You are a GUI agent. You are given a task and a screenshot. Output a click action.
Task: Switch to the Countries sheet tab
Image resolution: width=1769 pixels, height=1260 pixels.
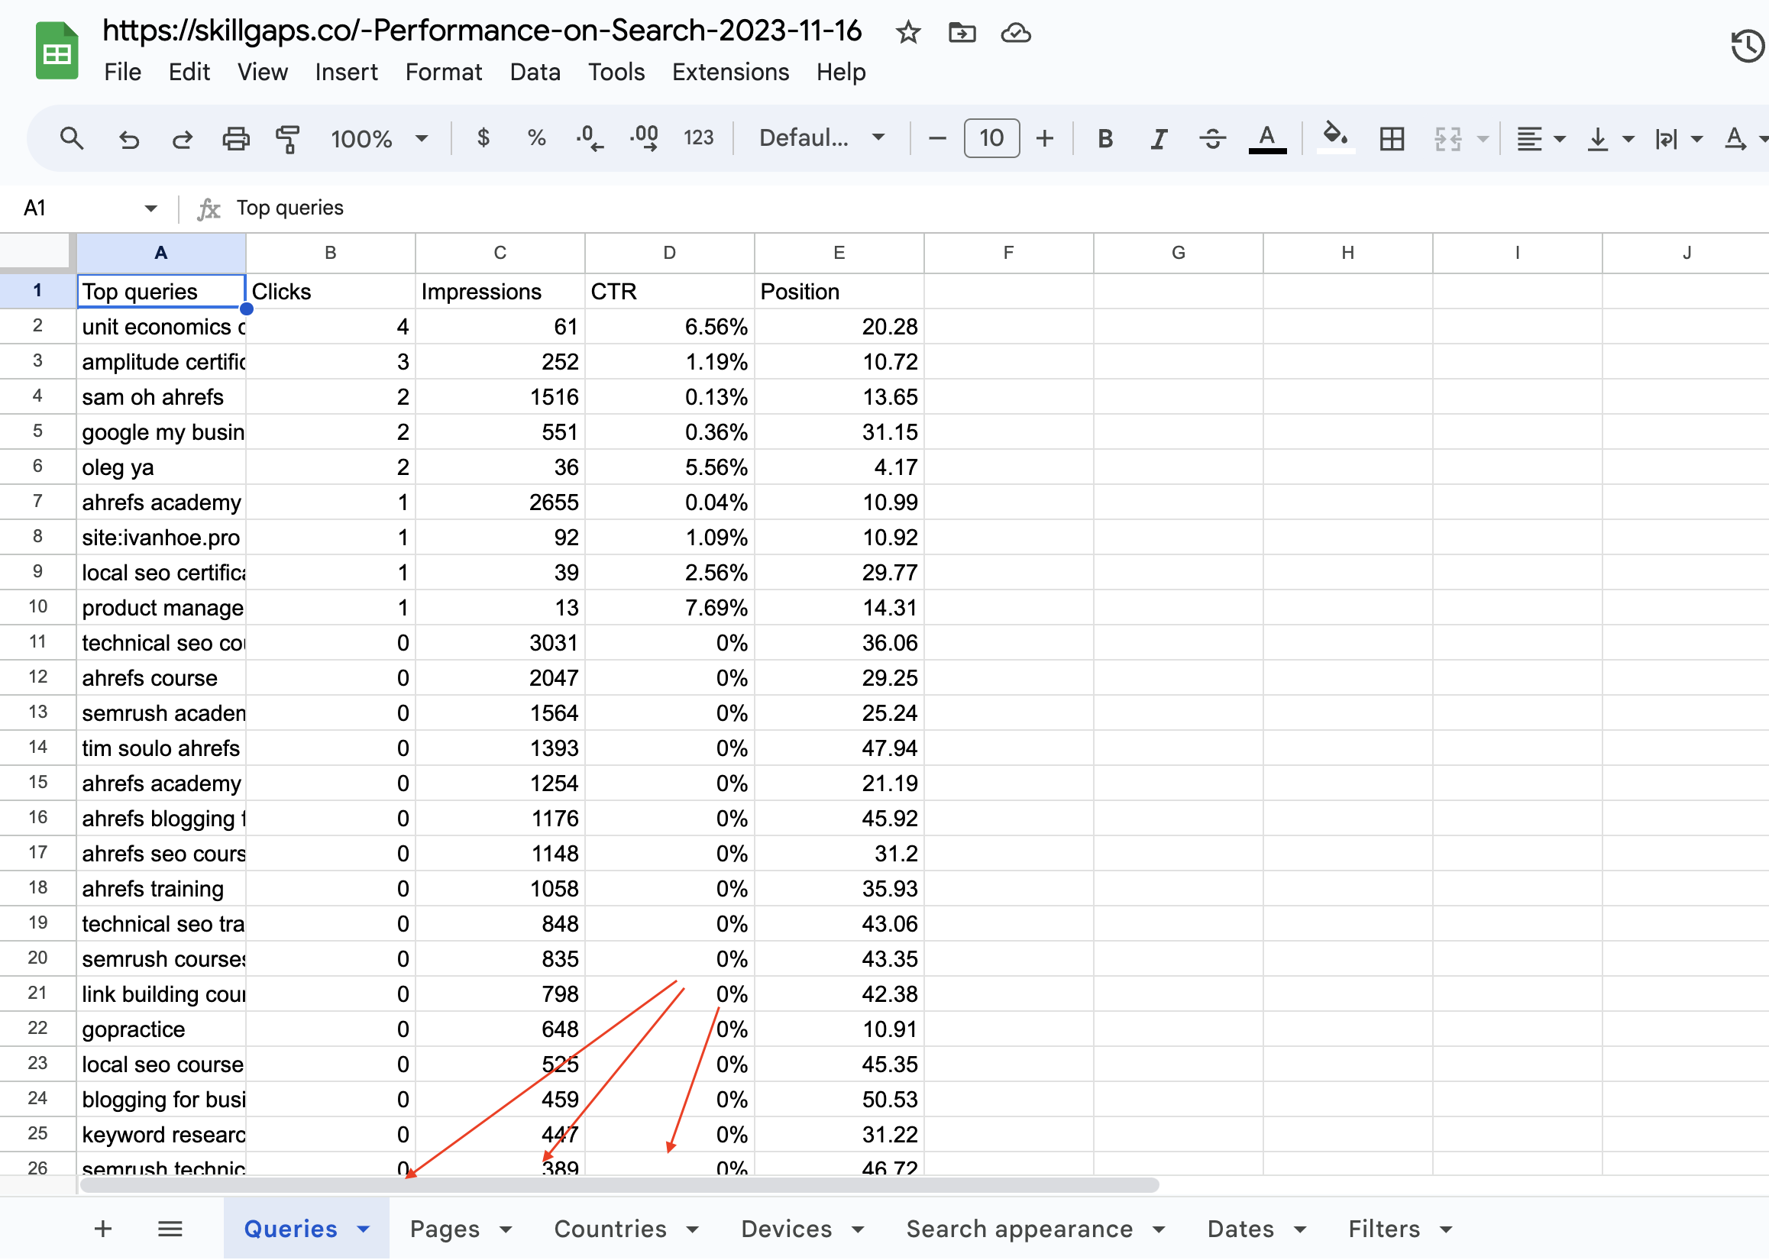point(610,1229)
